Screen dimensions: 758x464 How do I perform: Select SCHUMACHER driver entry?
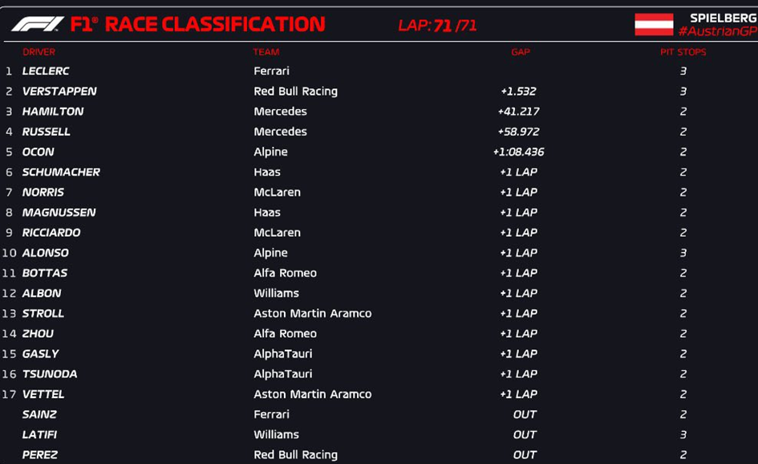pos(61,172)
